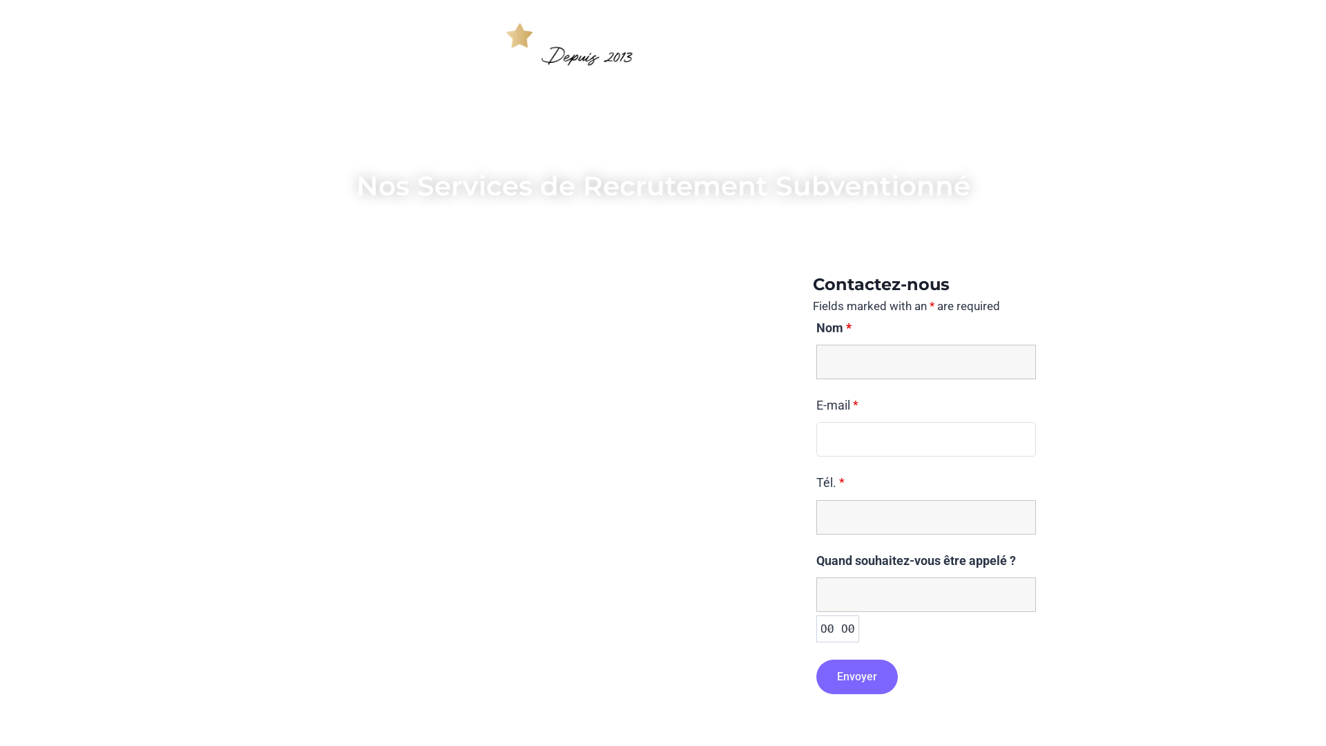The image size is (1326, 746).
Task: Click the Nom field label
Action: 828,327
